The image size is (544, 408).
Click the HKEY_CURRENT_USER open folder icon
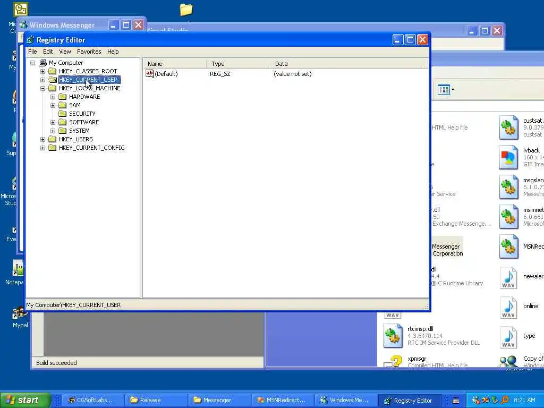pyautogui.click(x=53, y=80)
